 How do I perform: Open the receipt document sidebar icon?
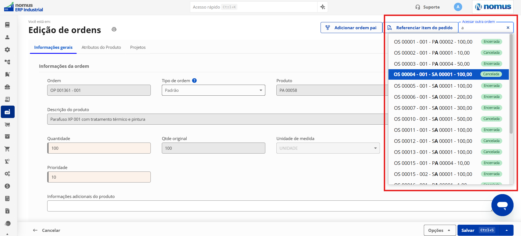pyautogui.click(x=7, y=99)
